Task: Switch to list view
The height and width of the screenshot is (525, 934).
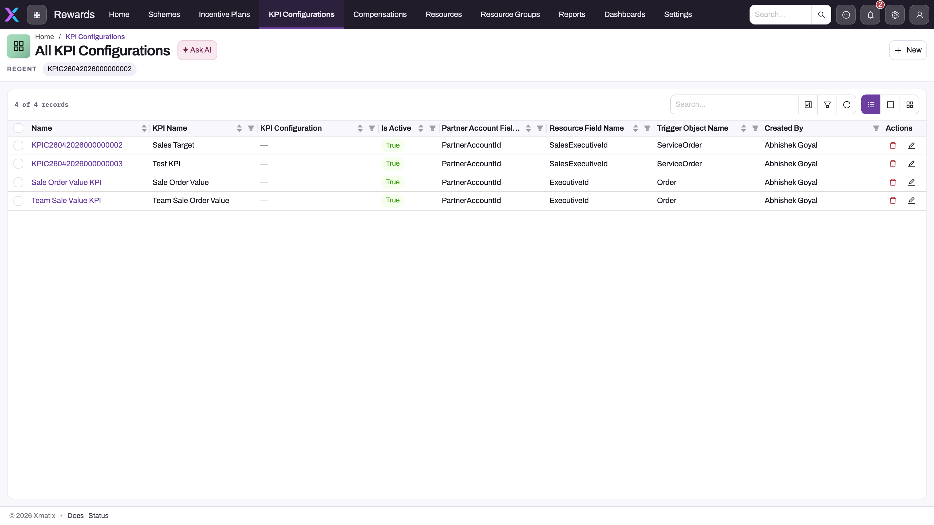Action: (871, 105)
